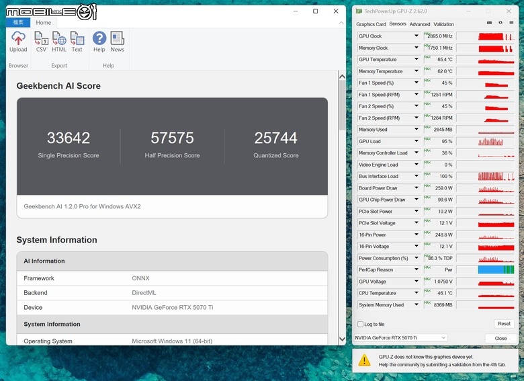Screen dimensions: 524x381
Task: Open System Memory Used dropdown
Action: pos(417,304)
